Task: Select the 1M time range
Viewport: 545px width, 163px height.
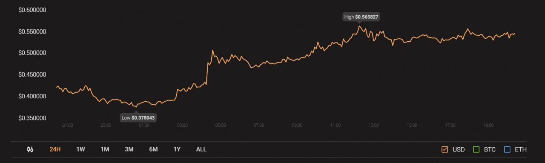Action: click(x=105, y=149)
